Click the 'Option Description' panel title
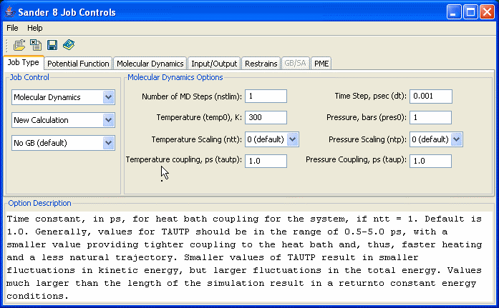This screenshot has width=499, height=308. [39, 203]
